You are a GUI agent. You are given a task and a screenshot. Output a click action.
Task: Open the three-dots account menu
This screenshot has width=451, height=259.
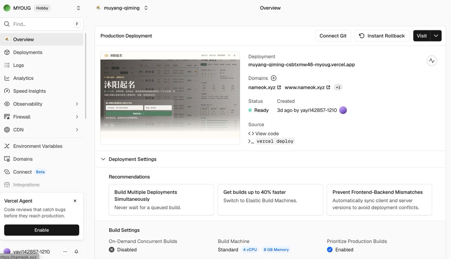[x=65, y=251]
